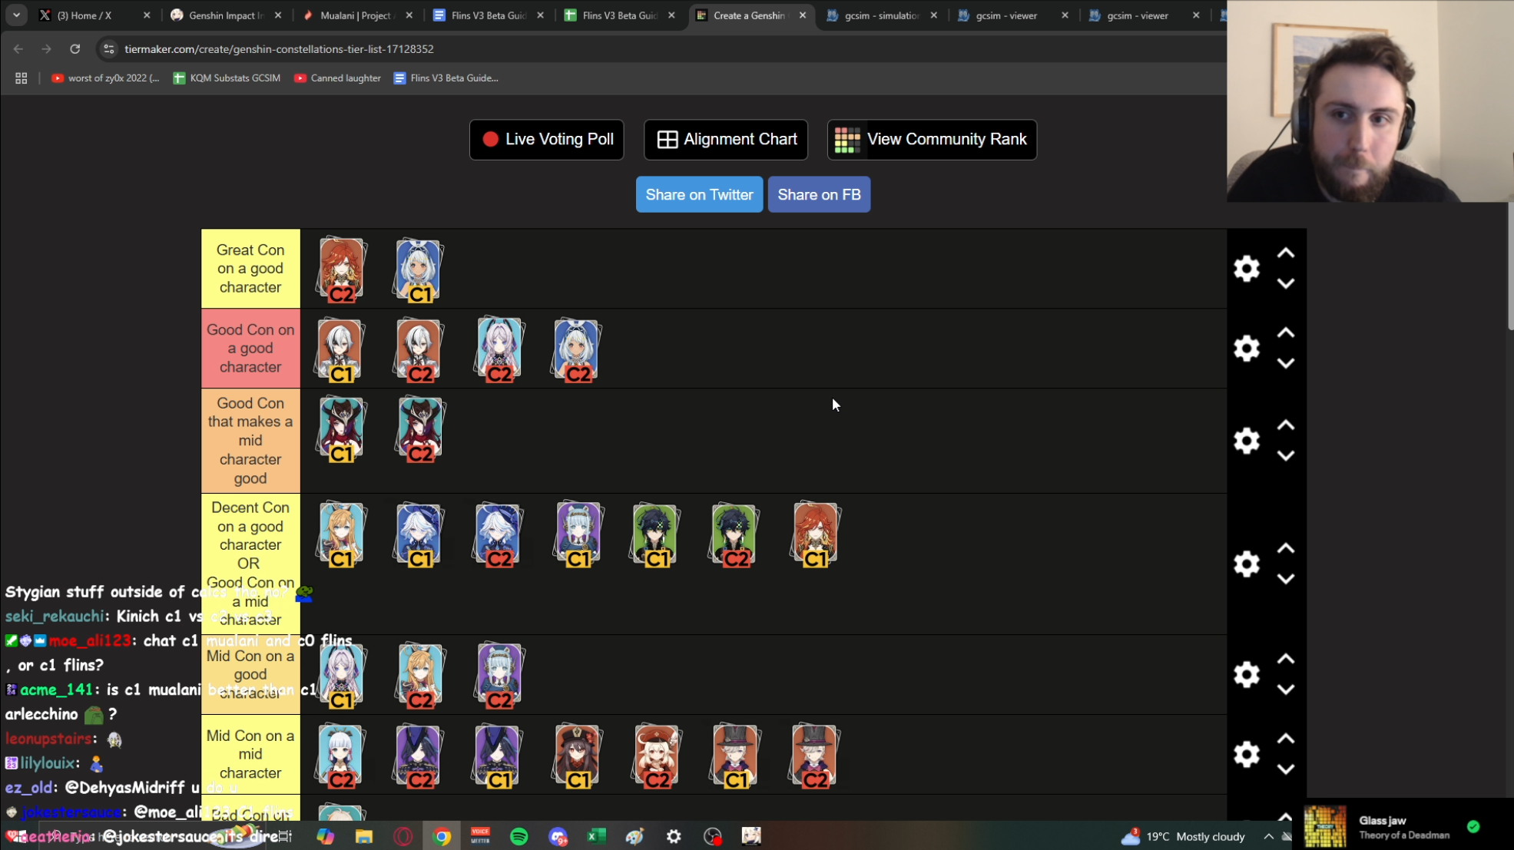The width and height of the screenshot is (1514, 850).
Task: Switch to Mualani Project tab
Action: pos(356,15)
